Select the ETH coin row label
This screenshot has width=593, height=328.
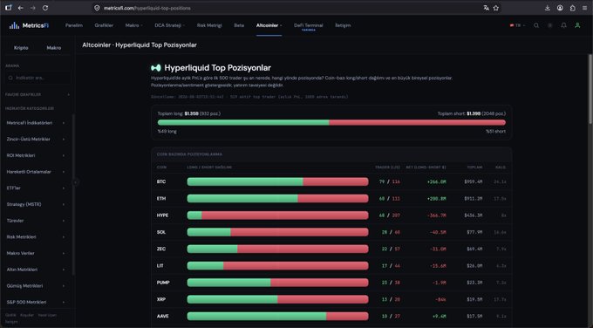tap(161, 199)
